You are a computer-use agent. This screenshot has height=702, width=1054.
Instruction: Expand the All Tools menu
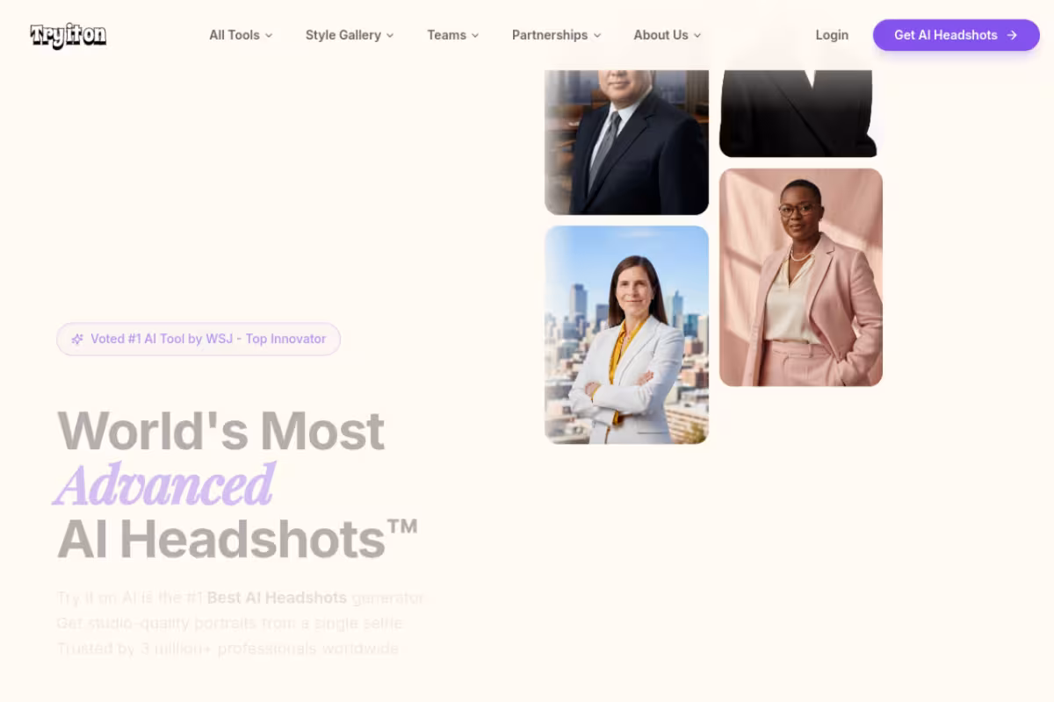(241, 35)
